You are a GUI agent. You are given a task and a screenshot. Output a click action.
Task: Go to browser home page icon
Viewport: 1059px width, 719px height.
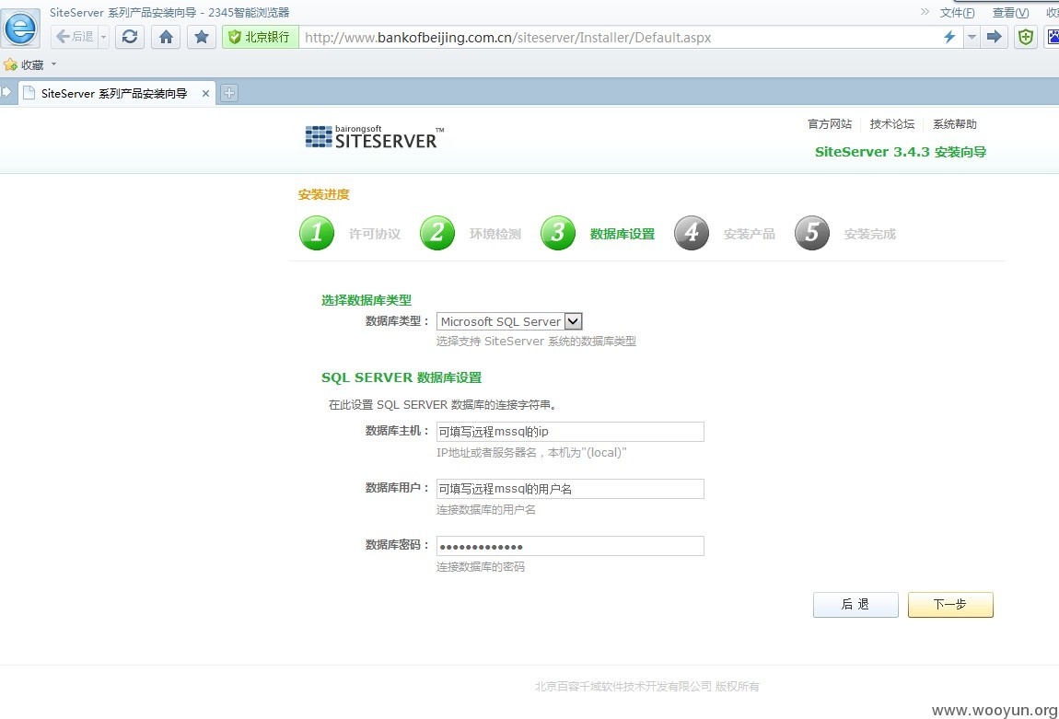pos(166,37)
